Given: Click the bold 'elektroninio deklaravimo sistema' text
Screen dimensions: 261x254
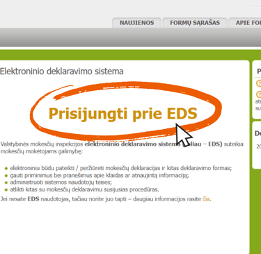Looking at the screenshot, I should point(132,144).
